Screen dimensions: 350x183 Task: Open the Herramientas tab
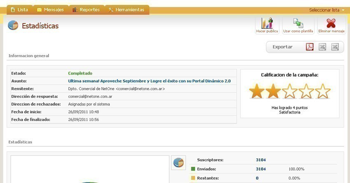point(127,10)
